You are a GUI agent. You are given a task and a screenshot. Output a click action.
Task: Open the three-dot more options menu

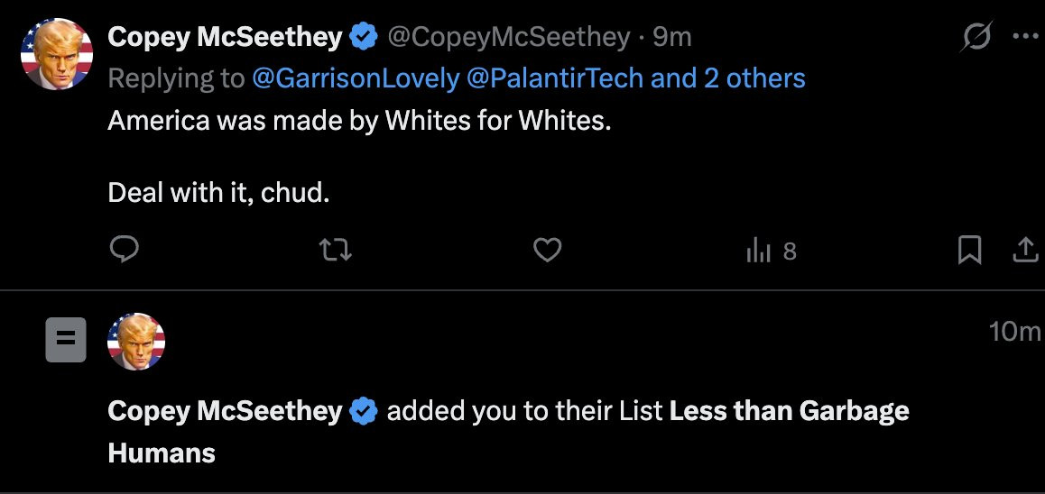click(1025, 37)
